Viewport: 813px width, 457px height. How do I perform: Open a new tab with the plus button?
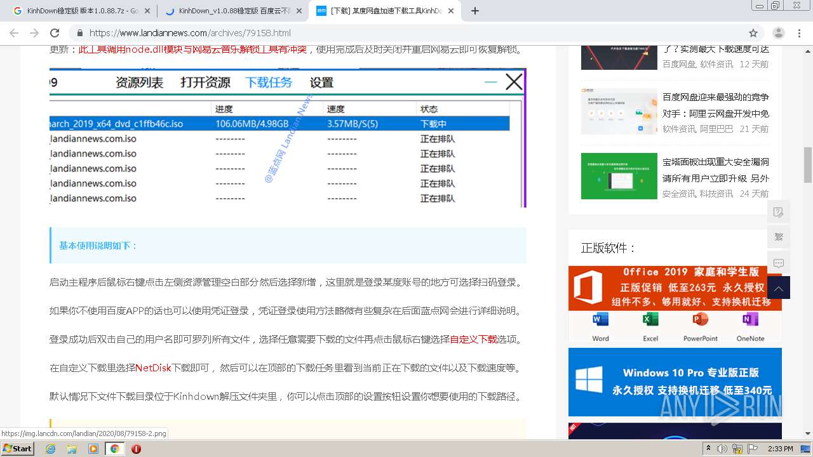[475, 11]
